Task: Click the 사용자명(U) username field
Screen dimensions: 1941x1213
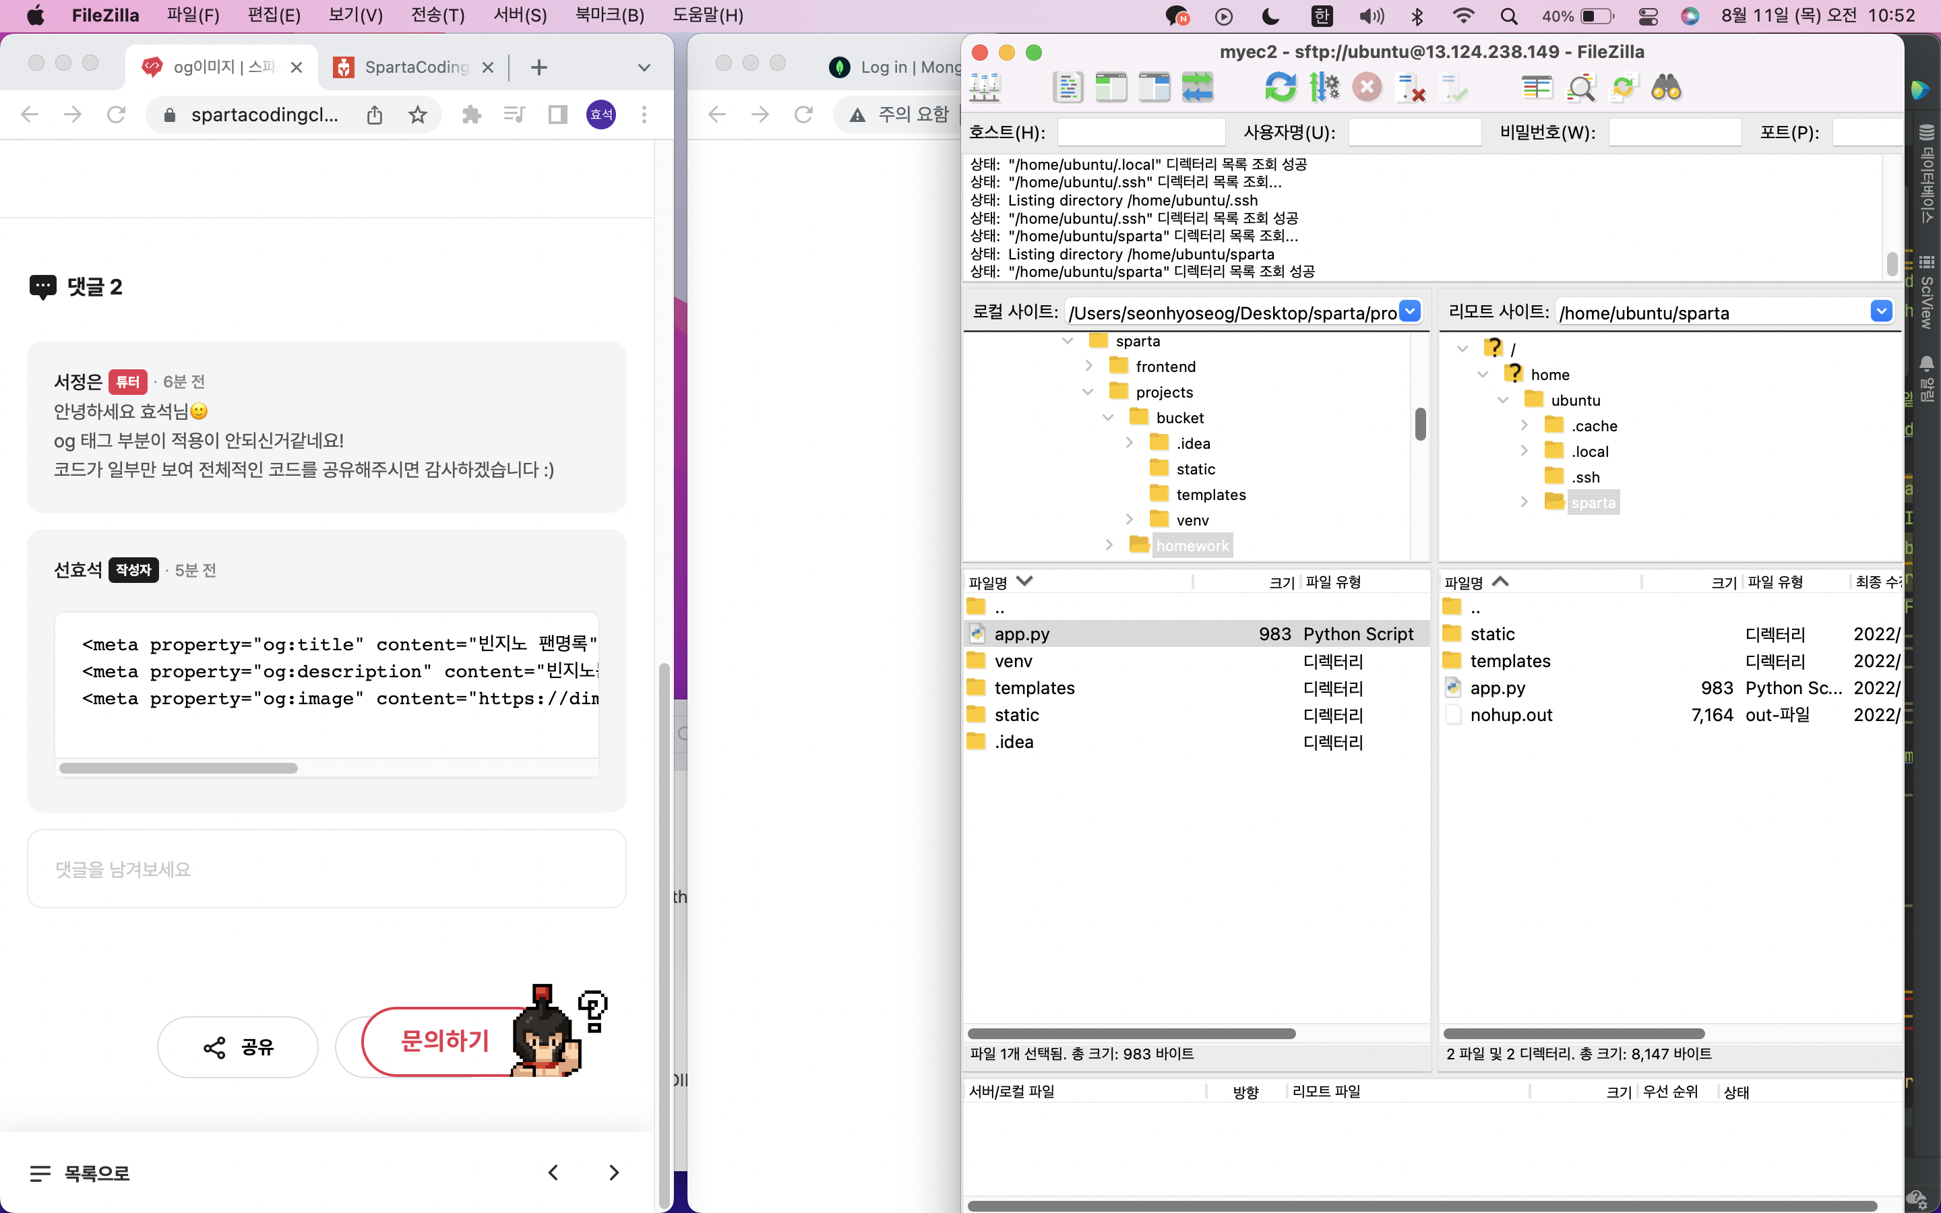Action: coord(1415,132)
